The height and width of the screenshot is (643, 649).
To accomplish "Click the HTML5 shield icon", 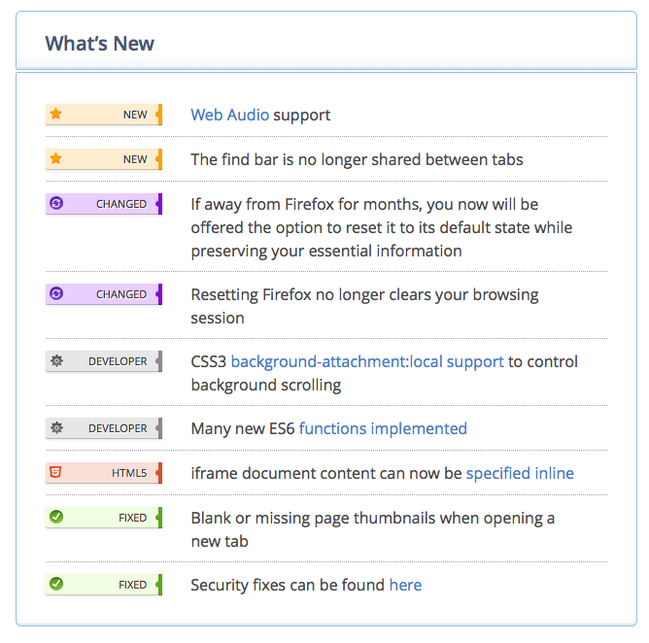I will [x=56, y=473].
